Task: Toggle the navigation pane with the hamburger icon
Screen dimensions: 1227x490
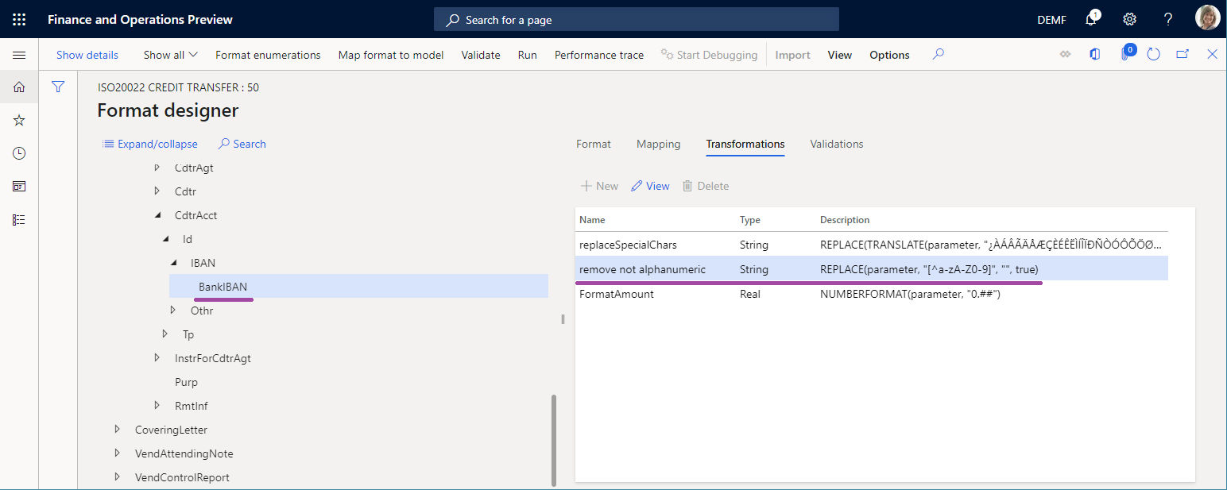Action: (19, 55)
